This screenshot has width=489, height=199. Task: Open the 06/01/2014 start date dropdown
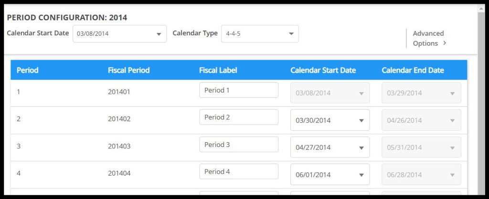[330, 175]
